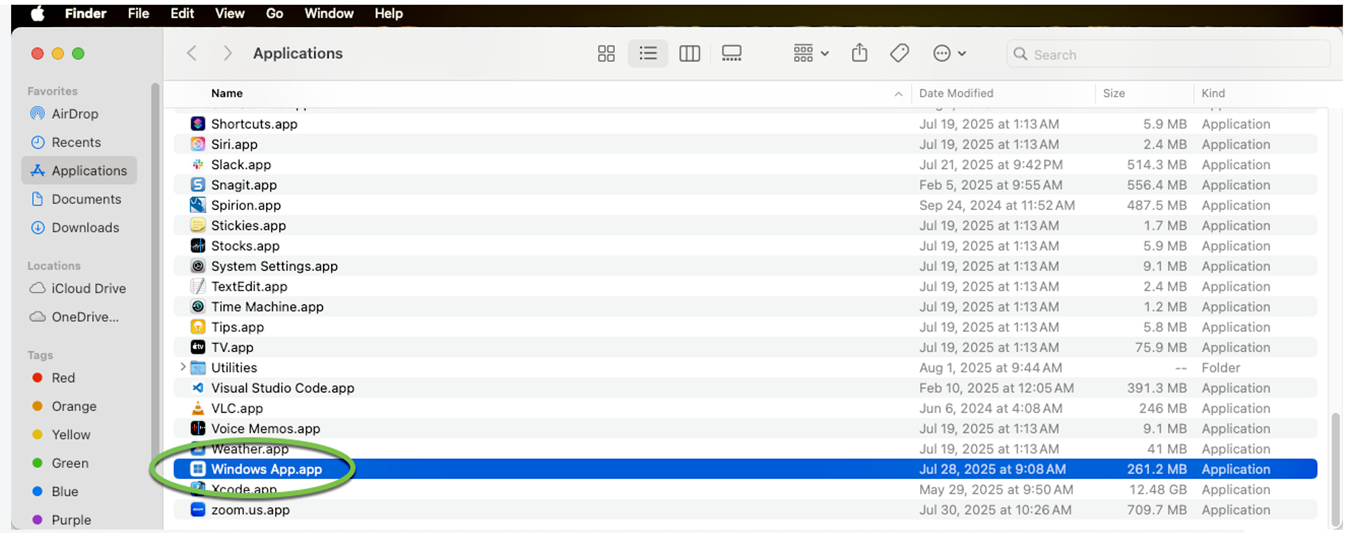Select the Slack.app icon

198,164
